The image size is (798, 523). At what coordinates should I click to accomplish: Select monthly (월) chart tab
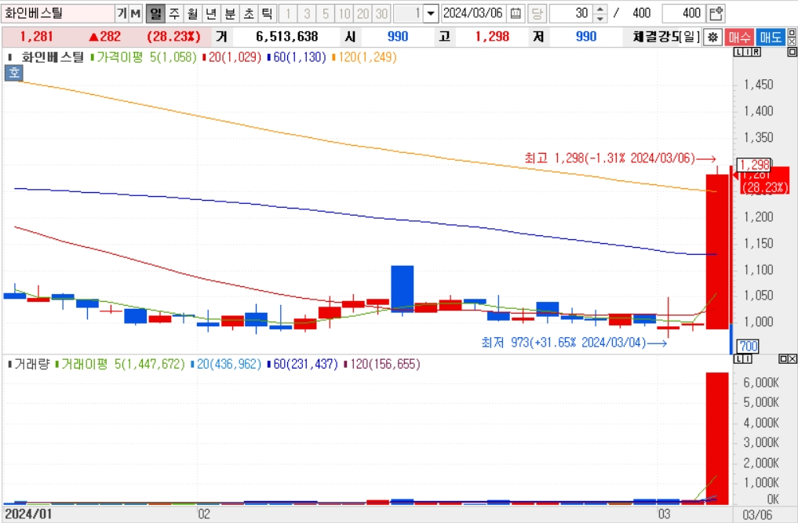pos(192,13)
